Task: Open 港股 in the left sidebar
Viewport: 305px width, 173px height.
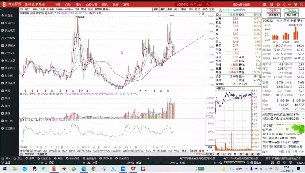Action: point(8,91)
